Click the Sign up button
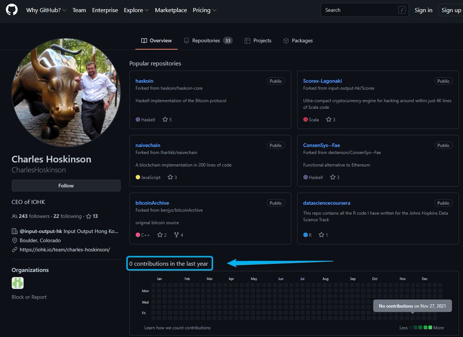 451,10
